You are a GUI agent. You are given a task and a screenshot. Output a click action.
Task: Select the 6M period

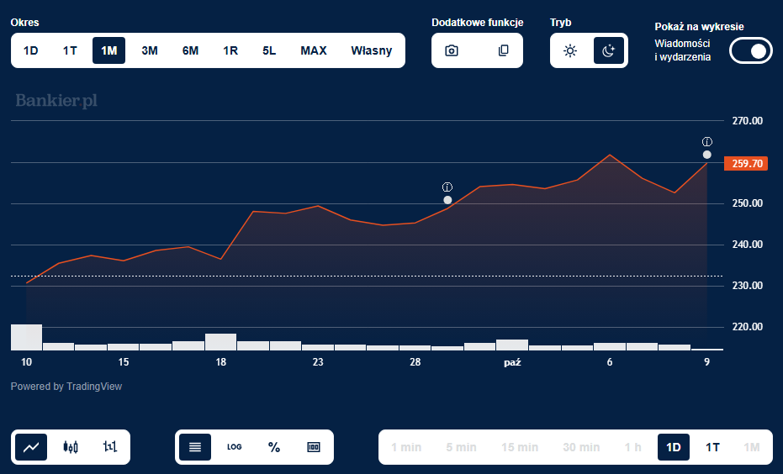(190, 50)
